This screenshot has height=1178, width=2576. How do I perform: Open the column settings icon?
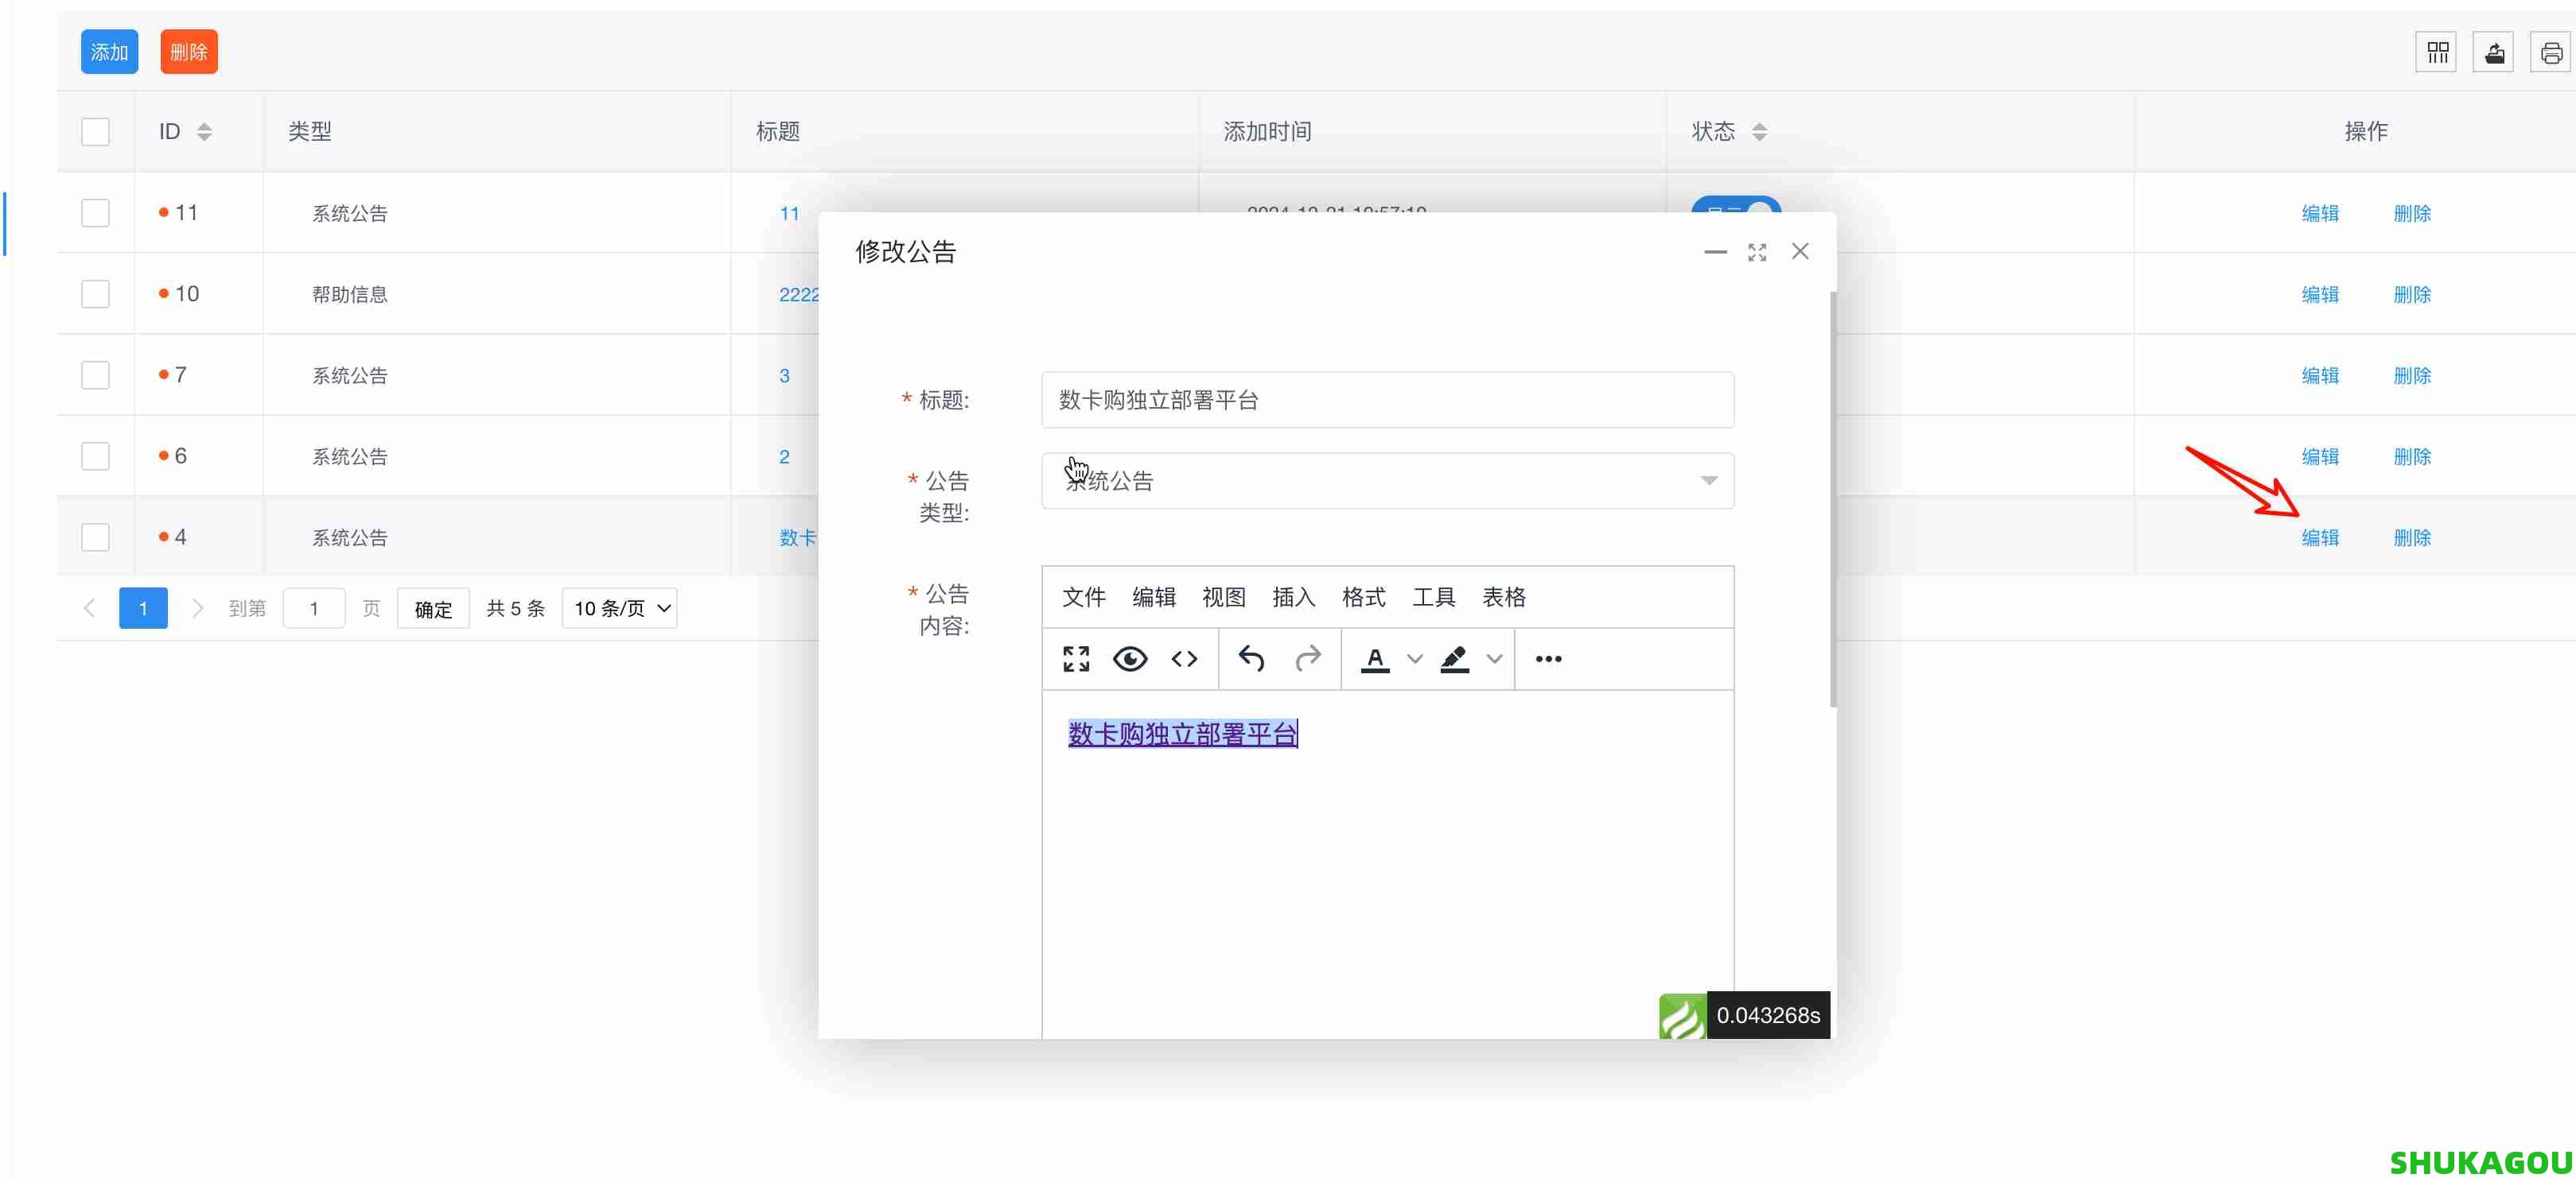[2437, 51]
